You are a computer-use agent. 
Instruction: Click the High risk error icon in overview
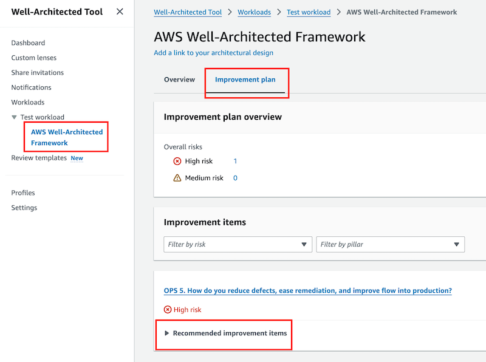[177, 161]
